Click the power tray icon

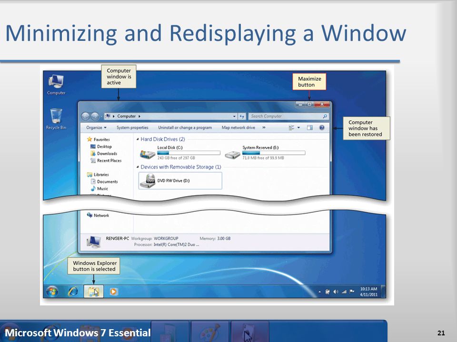(328, 292)
